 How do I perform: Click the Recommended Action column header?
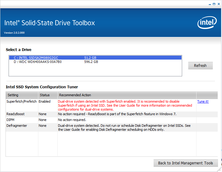127,95
